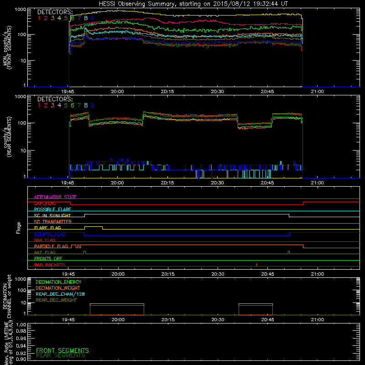
Task: Select detector 1 label in front segments legend
Action: pos(39,18)
